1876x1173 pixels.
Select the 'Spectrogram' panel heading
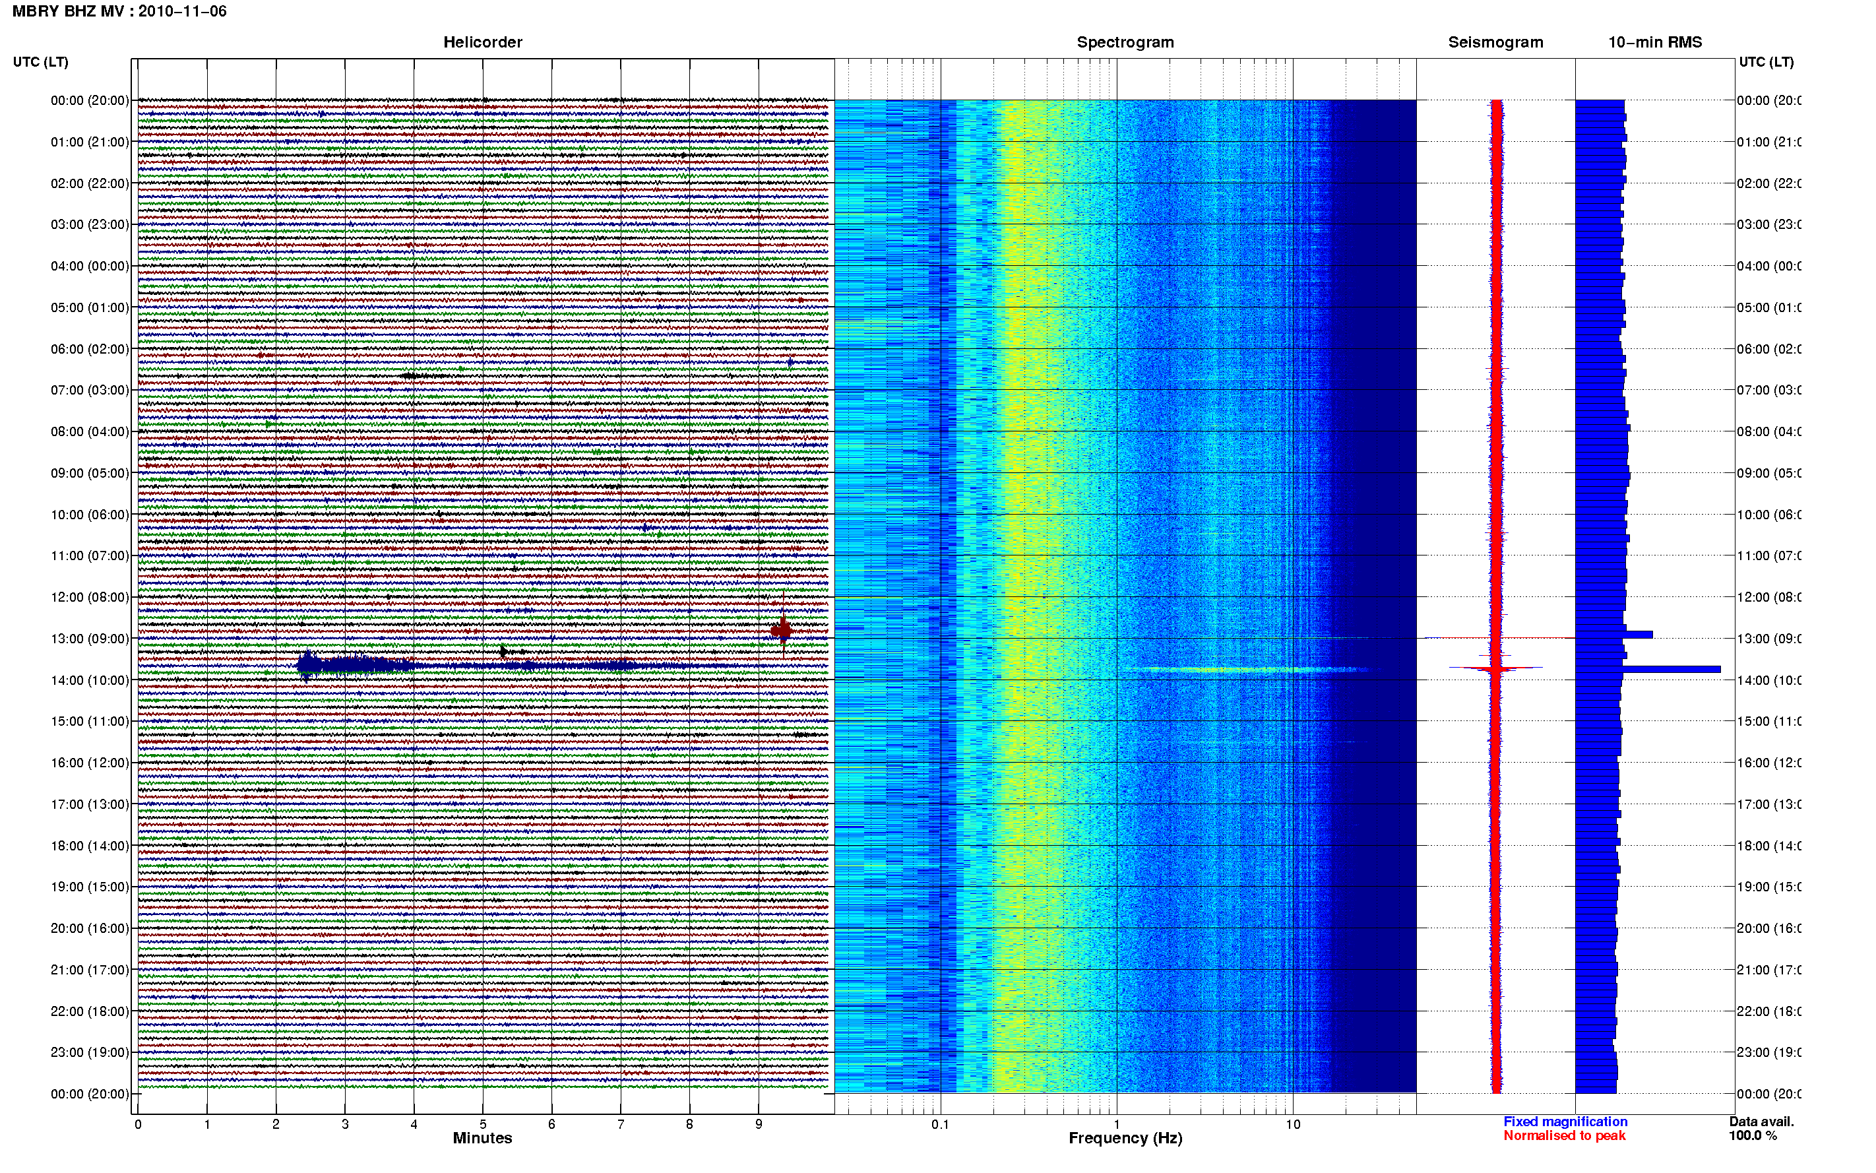tap(1125, 43)
